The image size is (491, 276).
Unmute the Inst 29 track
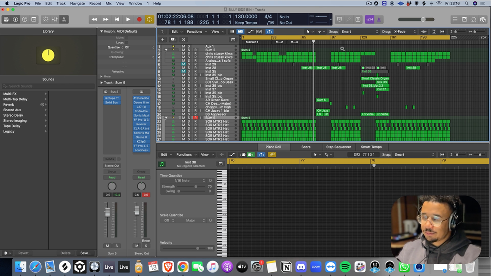pos(184,64)
